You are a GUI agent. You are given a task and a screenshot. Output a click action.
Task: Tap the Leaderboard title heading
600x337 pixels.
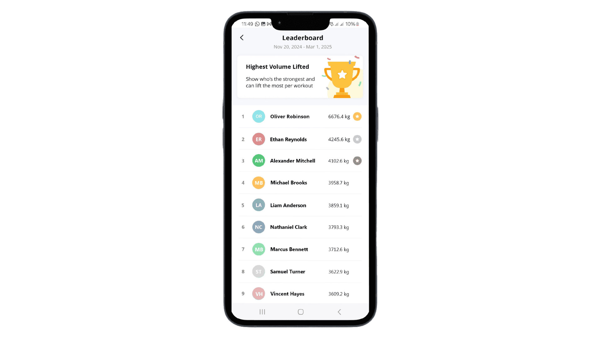(x=302, y=37)
